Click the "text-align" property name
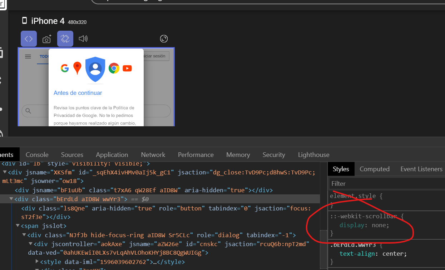This screenshot has height=270, width=445. (357, 254)
